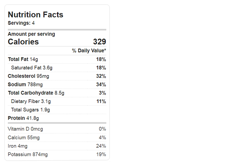Click the % Daily Value* header

pyautogui.click(x=89, y=50)
